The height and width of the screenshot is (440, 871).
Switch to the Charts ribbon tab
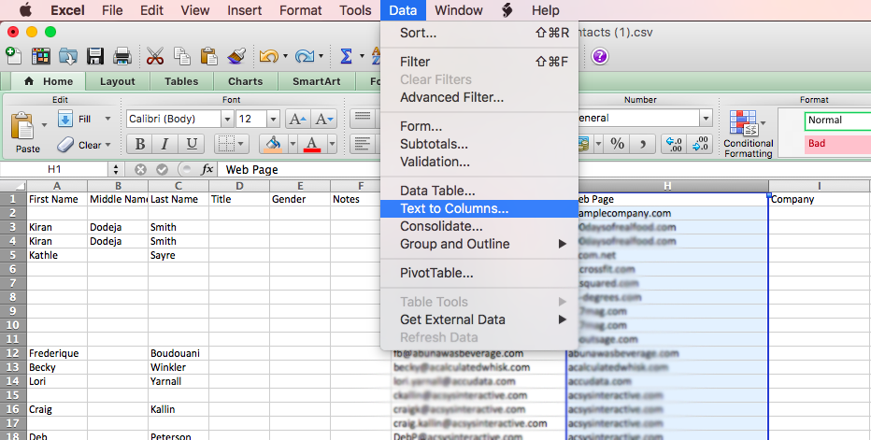[245, 81]
